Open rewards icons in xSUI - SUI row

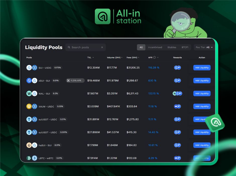pos(178,81)
